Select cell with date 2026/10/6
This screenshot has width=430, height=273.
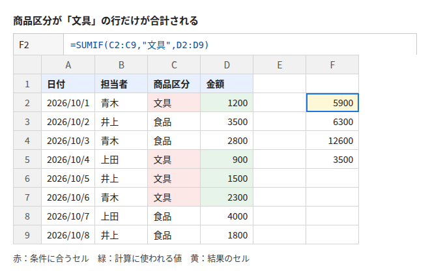click(68, 197)
